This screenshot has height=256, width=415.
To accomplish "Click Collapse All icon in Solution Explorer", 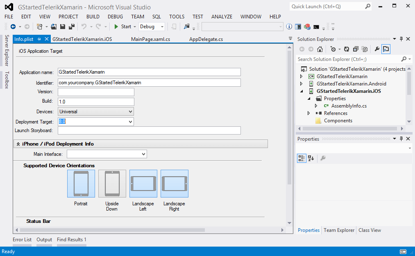I will pos(355,49).
